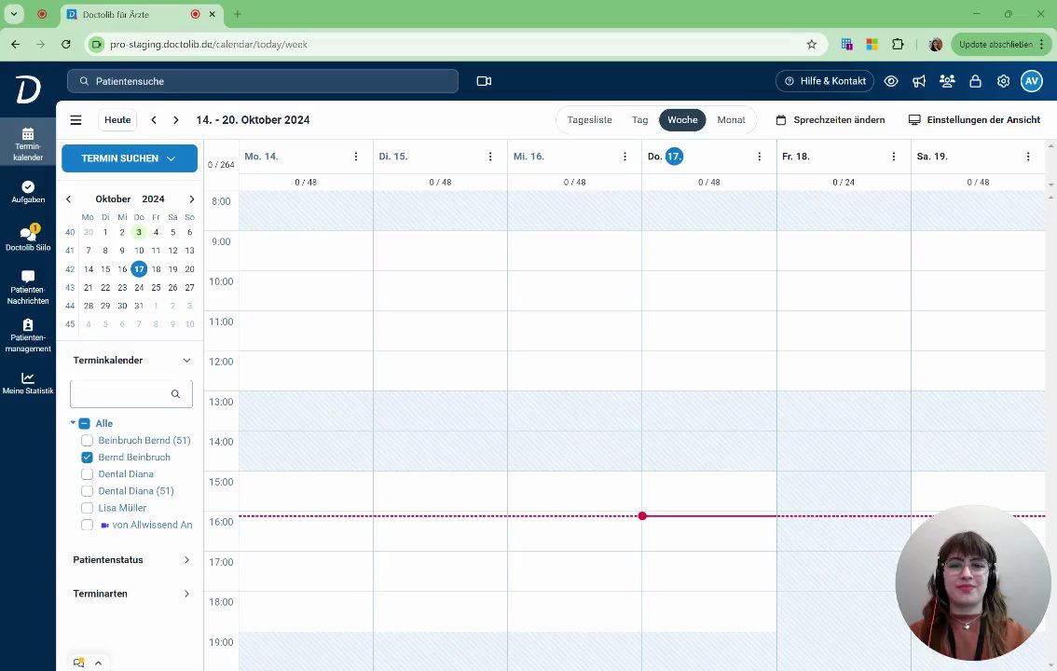
Task: Open the settings gear icon
Action: click(1003, 81)
